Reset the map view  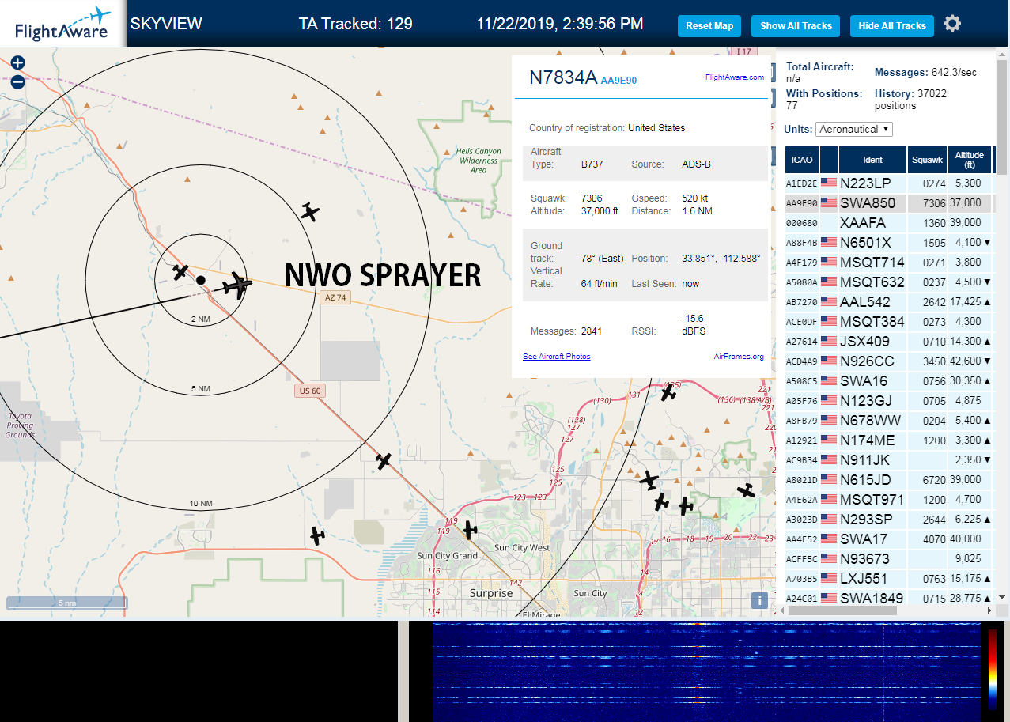[x=709, y=26]
